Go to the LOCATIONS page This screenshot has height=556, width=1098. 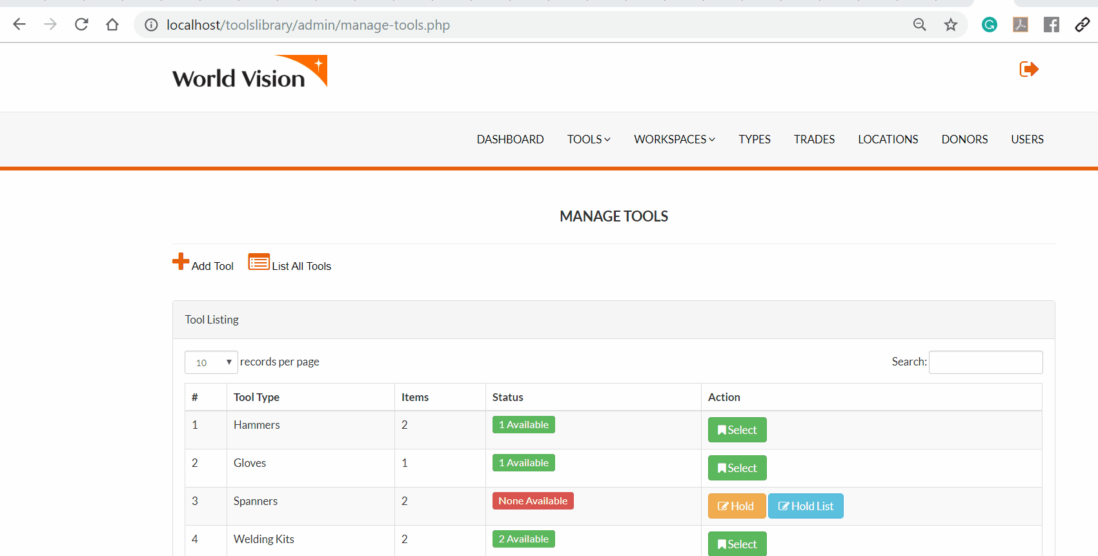(x=888, y=139)
